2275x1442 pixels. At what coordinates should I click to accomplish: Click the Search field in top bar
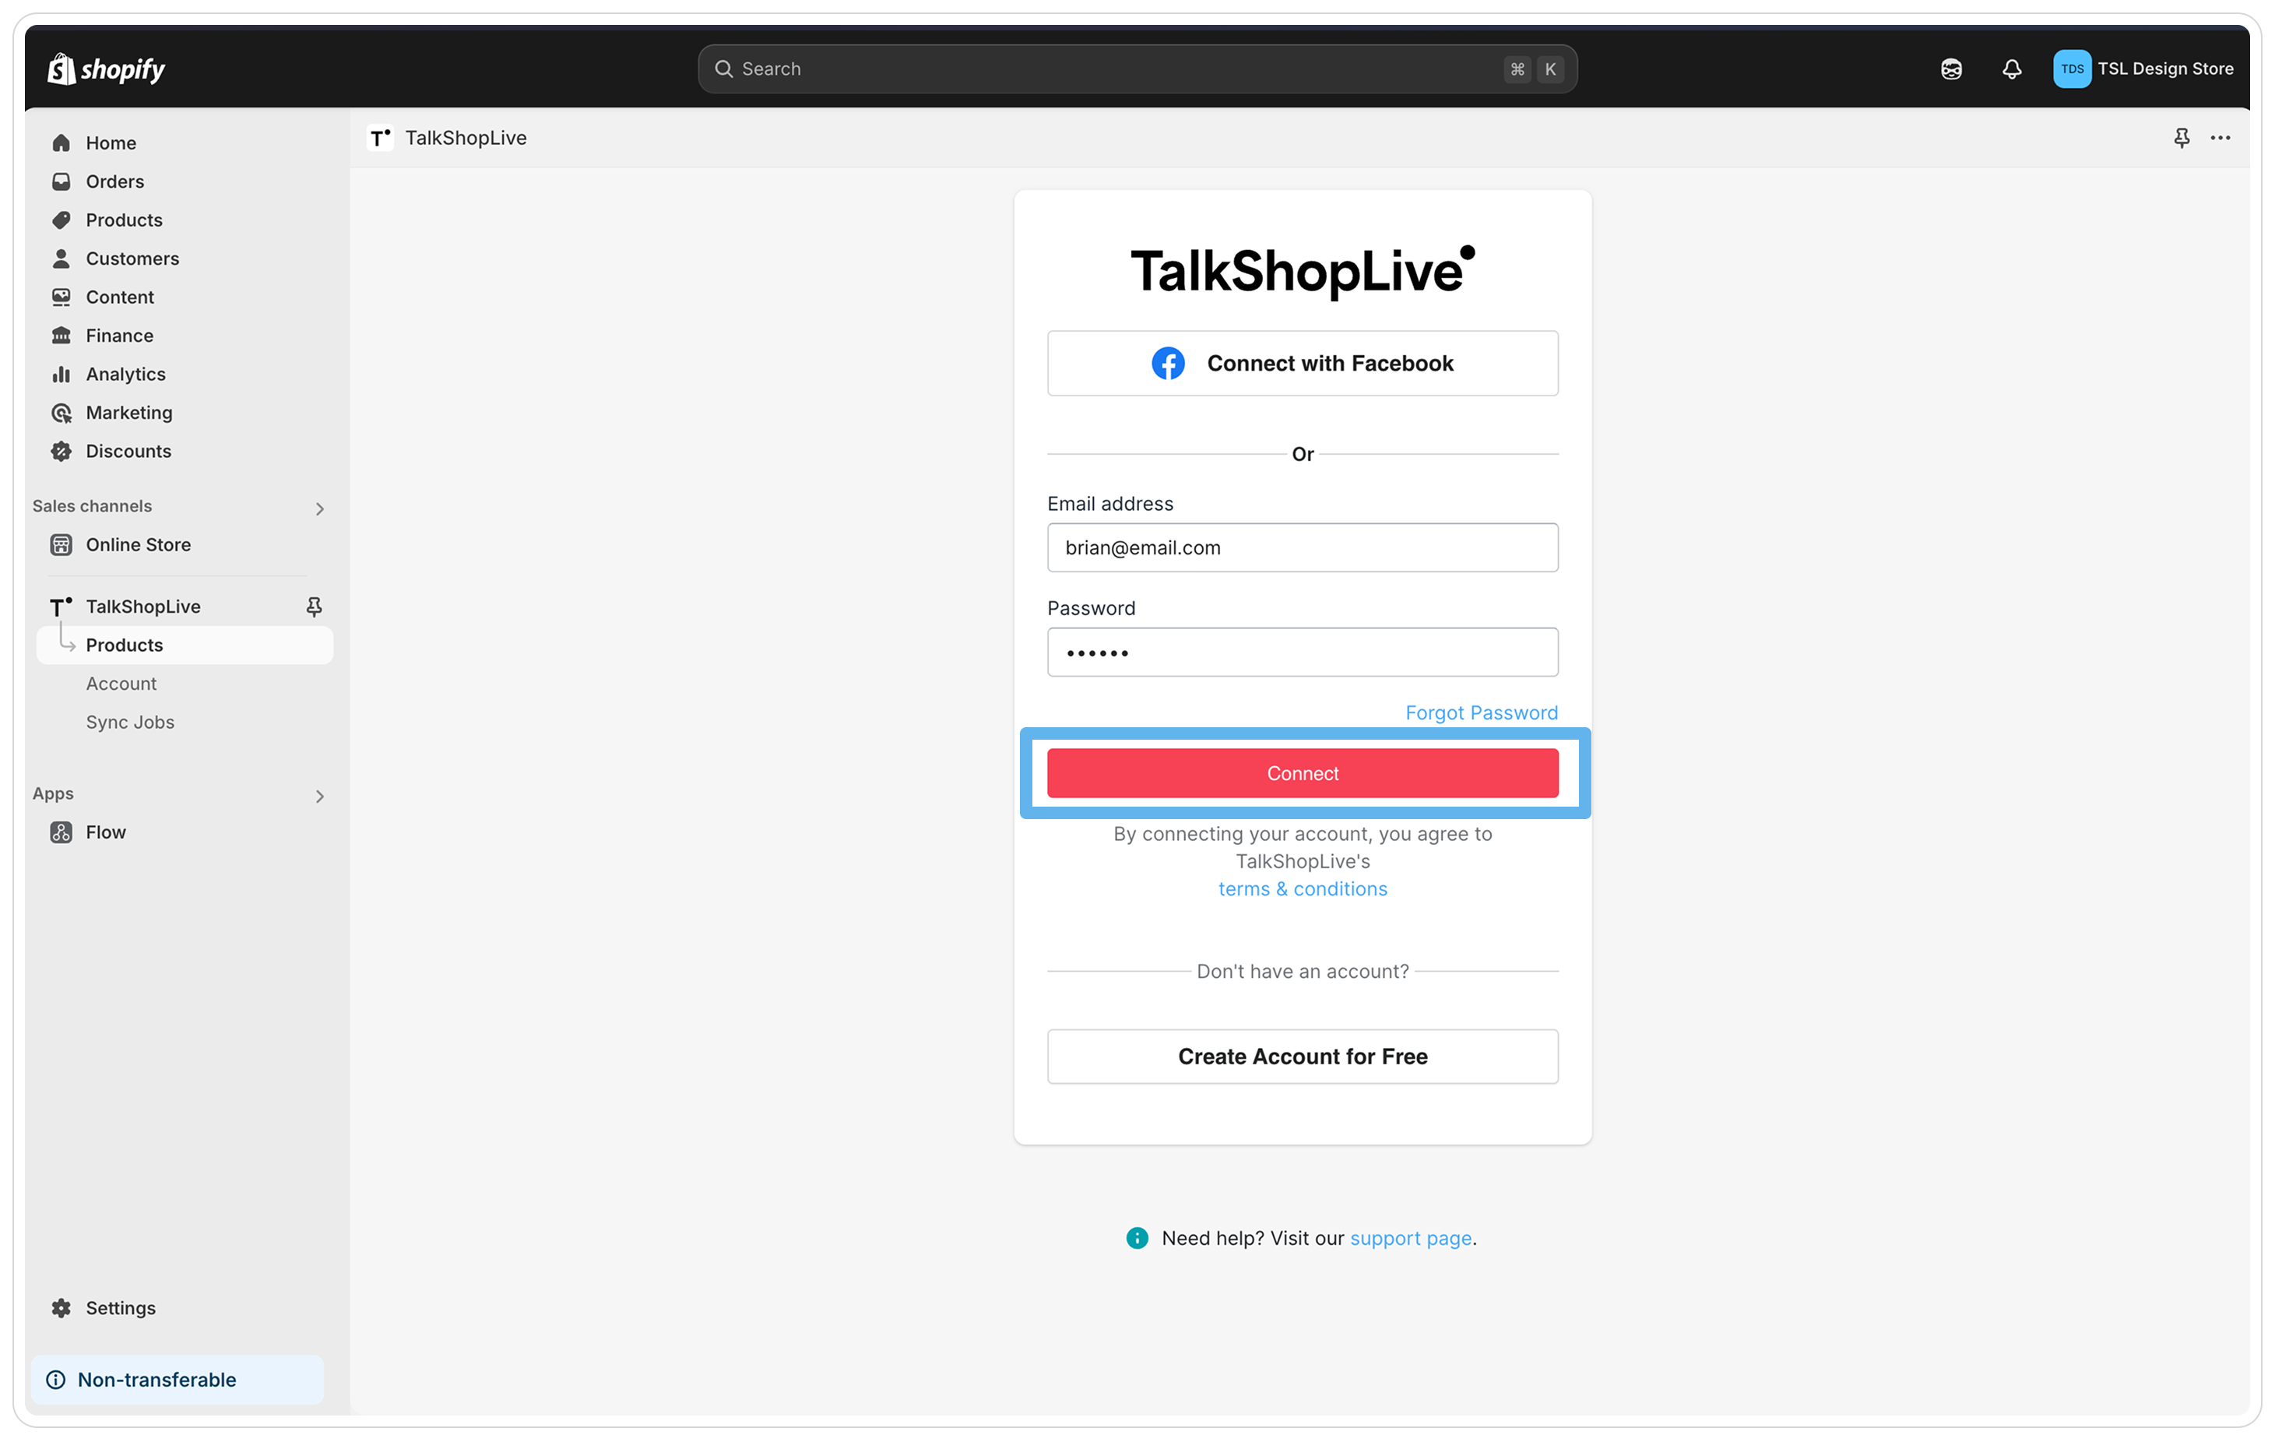pos(1137,69)
